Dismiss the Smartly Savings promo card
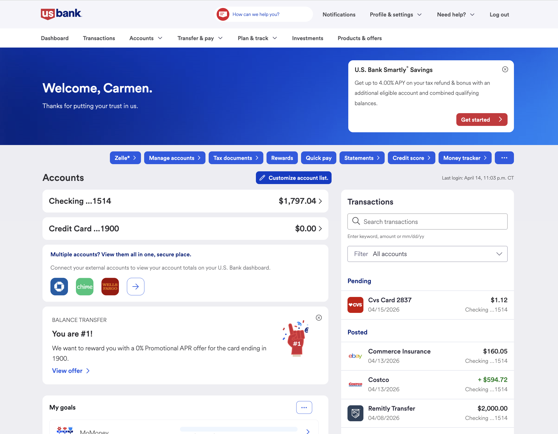558x434 pixels. click(x=505, y=70)
